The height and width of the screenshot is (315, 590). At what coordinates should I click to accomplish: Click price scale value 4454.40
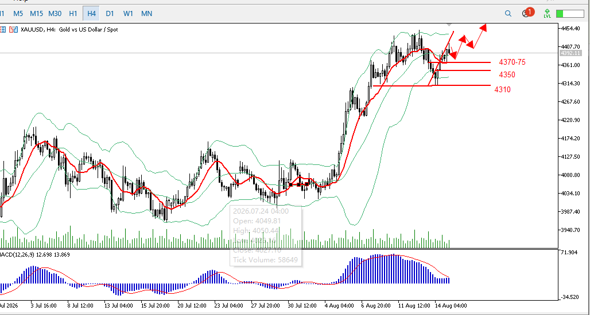tap(571, 29)
